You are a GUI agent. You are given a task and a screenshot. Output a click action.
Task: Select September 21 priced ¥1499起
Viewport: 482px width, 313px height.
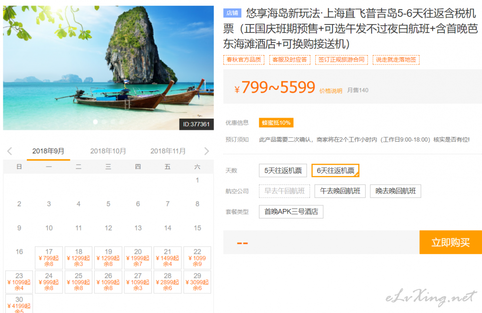coord(168,258)
